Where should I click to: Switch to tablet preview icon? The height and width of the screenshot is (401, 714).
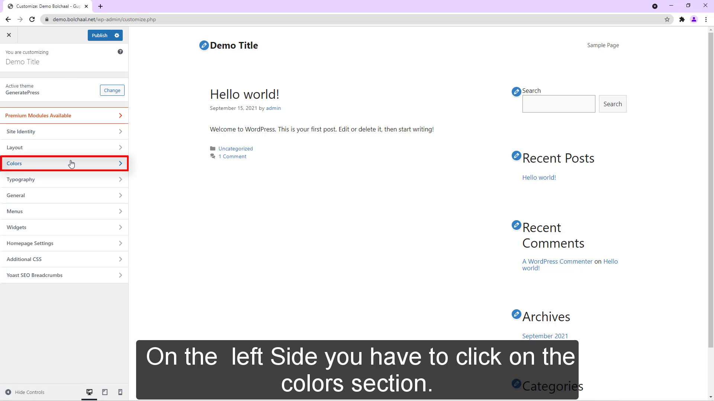coord(105,392)
